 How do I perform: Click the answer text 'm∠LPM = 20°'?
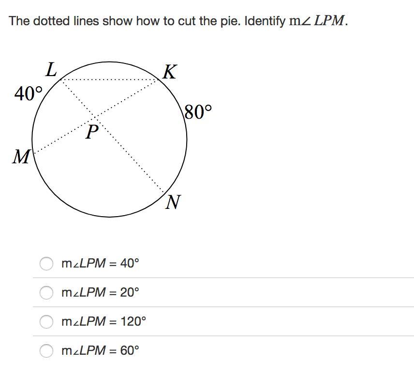pyautogui.click(x=100, y=292)
